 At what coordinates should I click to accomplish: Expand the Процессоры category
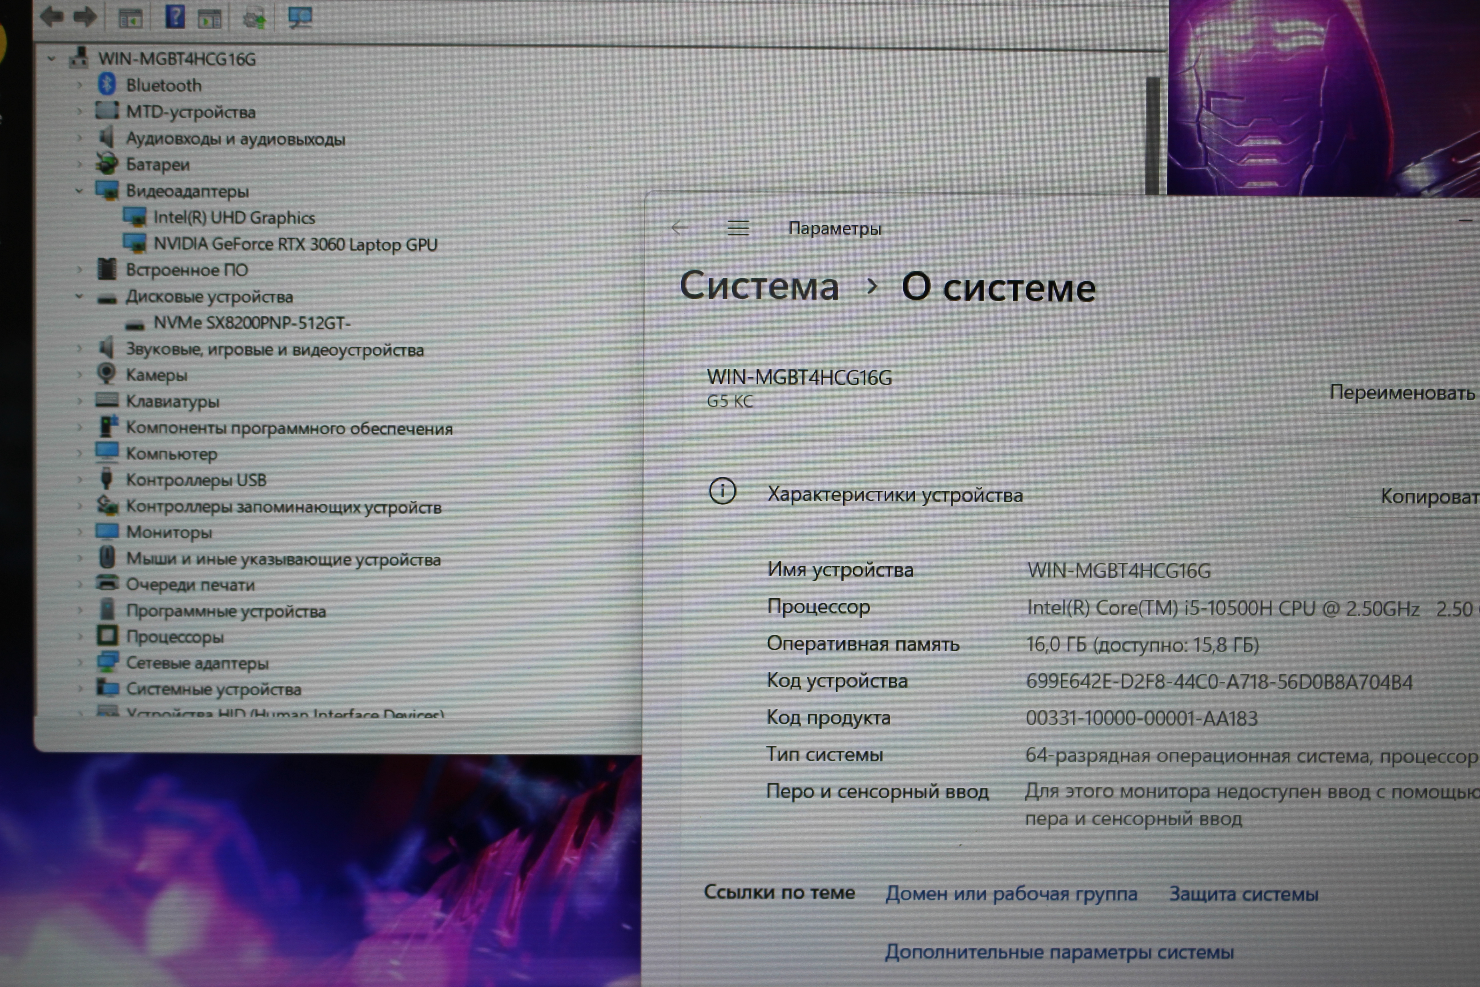[x=79, y=636]
